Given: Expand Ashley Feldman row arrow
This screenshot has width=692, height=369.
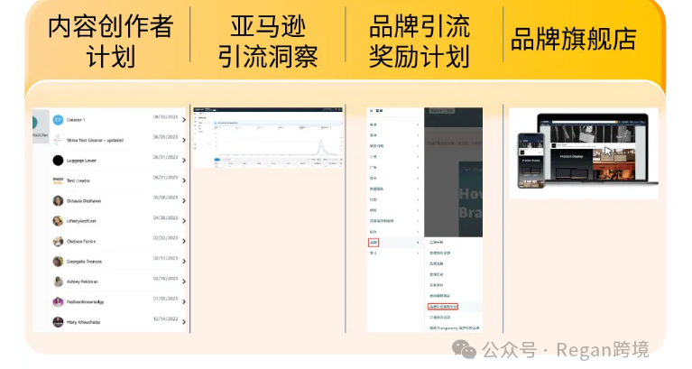Looking at the screenshot, I should pyautogui.click(x=184, y=281).
